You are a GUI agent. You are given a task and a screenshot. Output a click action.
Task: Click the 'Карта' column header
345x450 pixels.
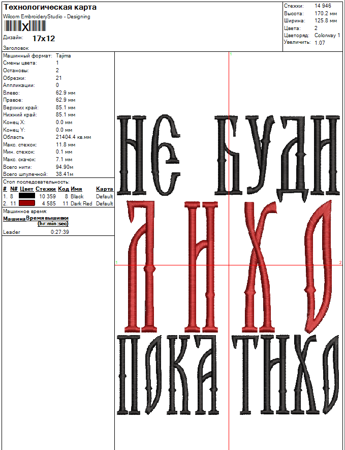point(104,189)
